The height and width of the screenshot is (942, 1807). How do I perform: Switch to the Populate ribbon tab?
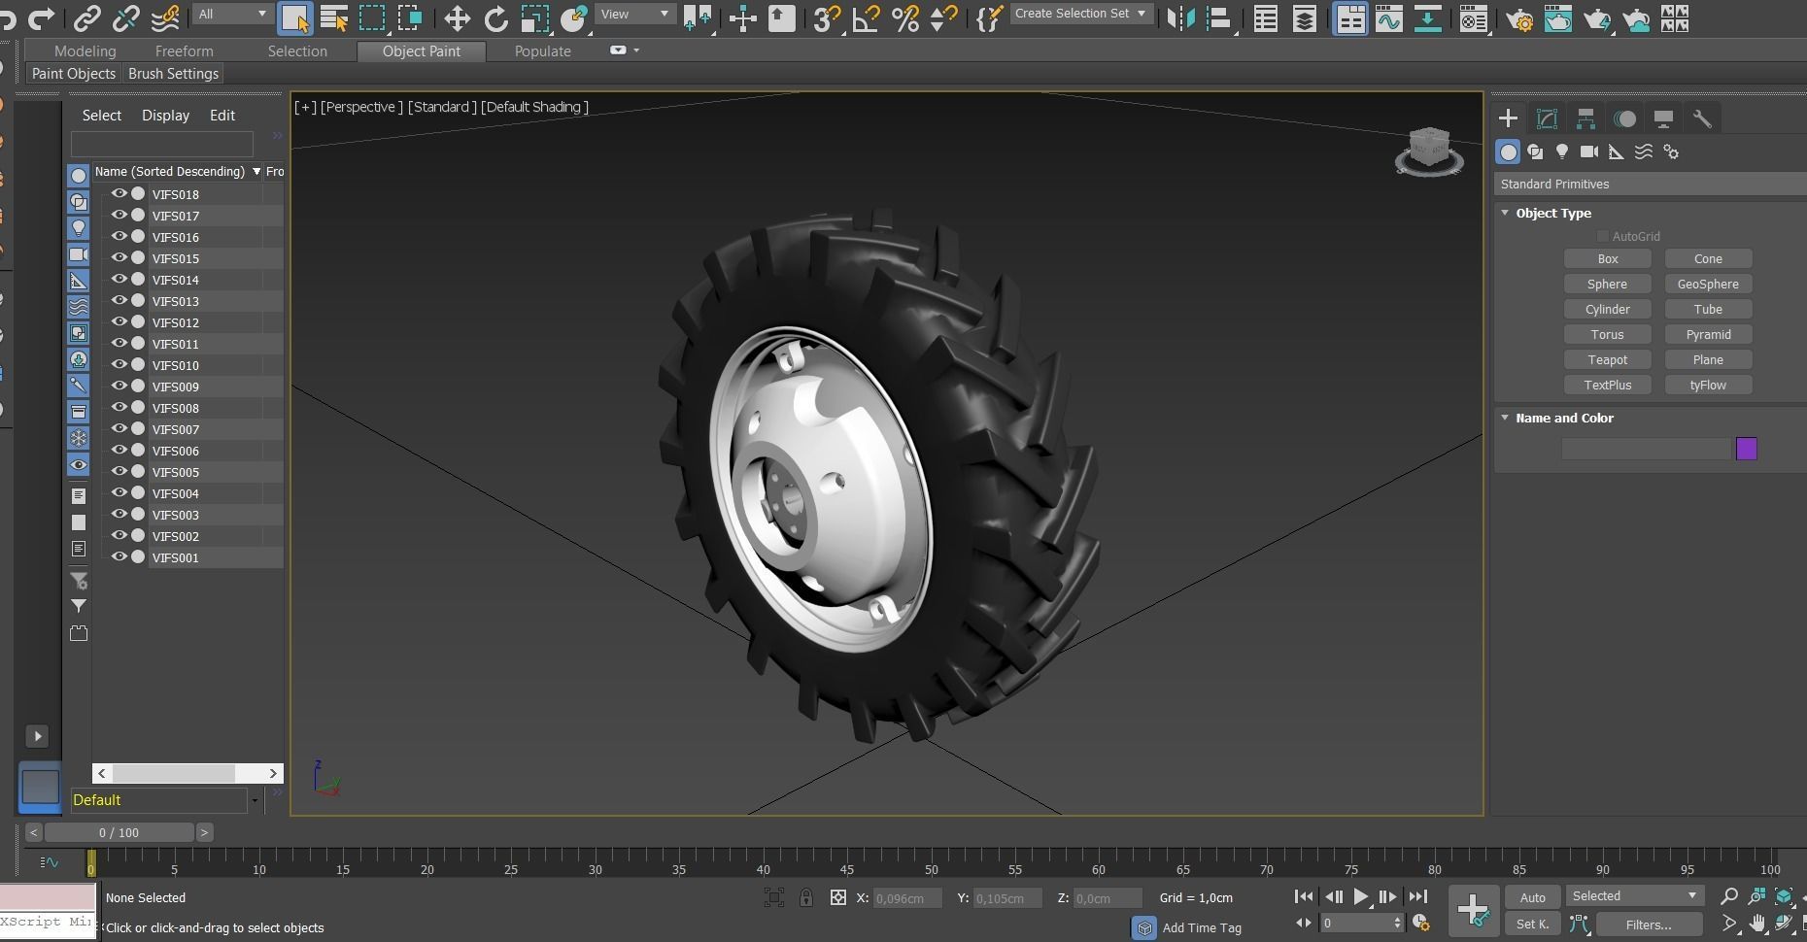(x=542, y=51)
